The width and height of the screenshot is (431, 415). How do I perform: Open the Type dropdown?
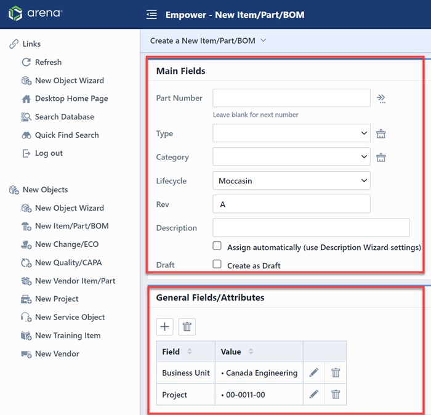291,134
